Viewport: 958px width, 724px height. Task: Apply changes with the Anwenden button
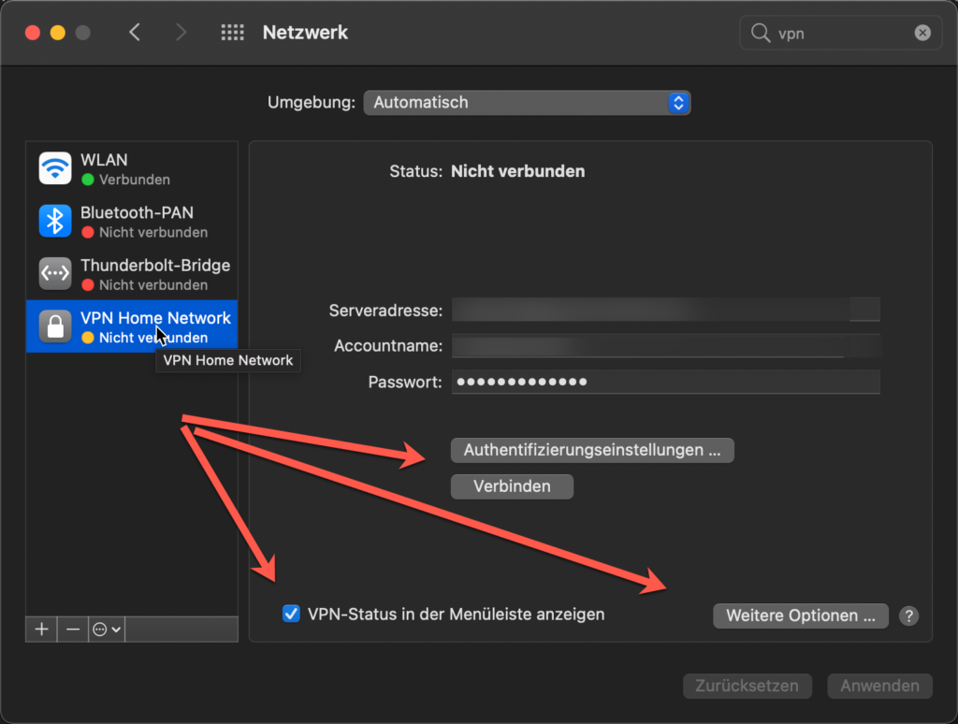878,686
